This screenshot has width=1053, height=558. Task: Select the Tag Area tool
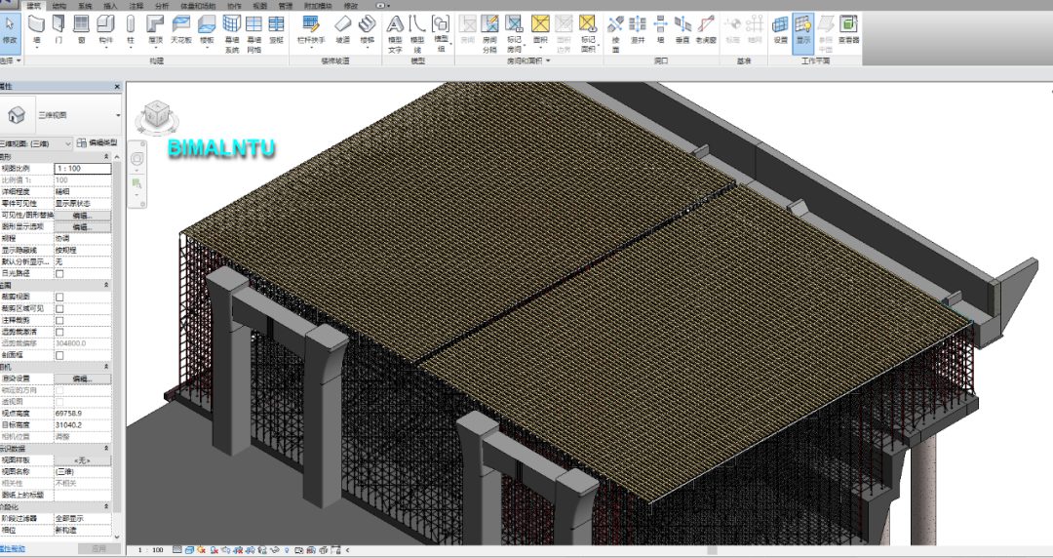coord(588,33)
